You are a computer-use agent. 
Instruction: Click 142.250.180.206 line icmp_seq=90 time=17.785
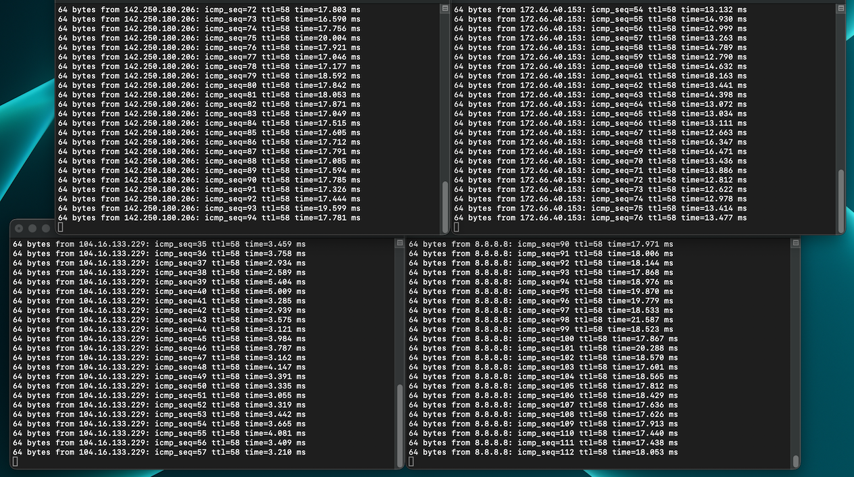209,180
